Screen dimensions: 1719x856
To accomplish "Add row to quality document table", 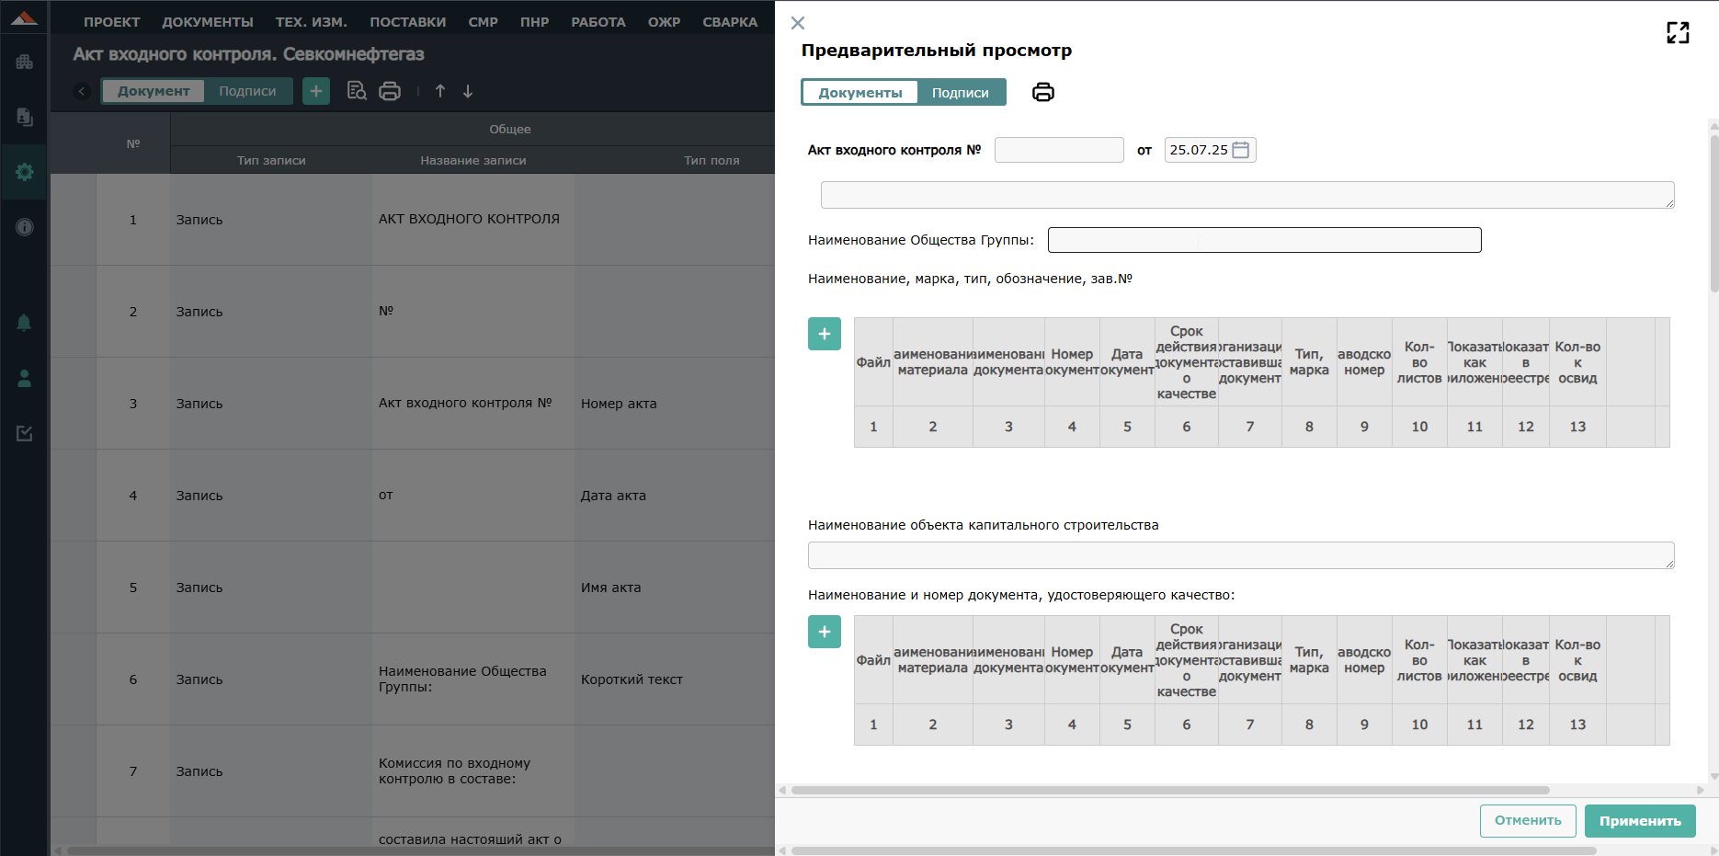I will tap(825, 632).
